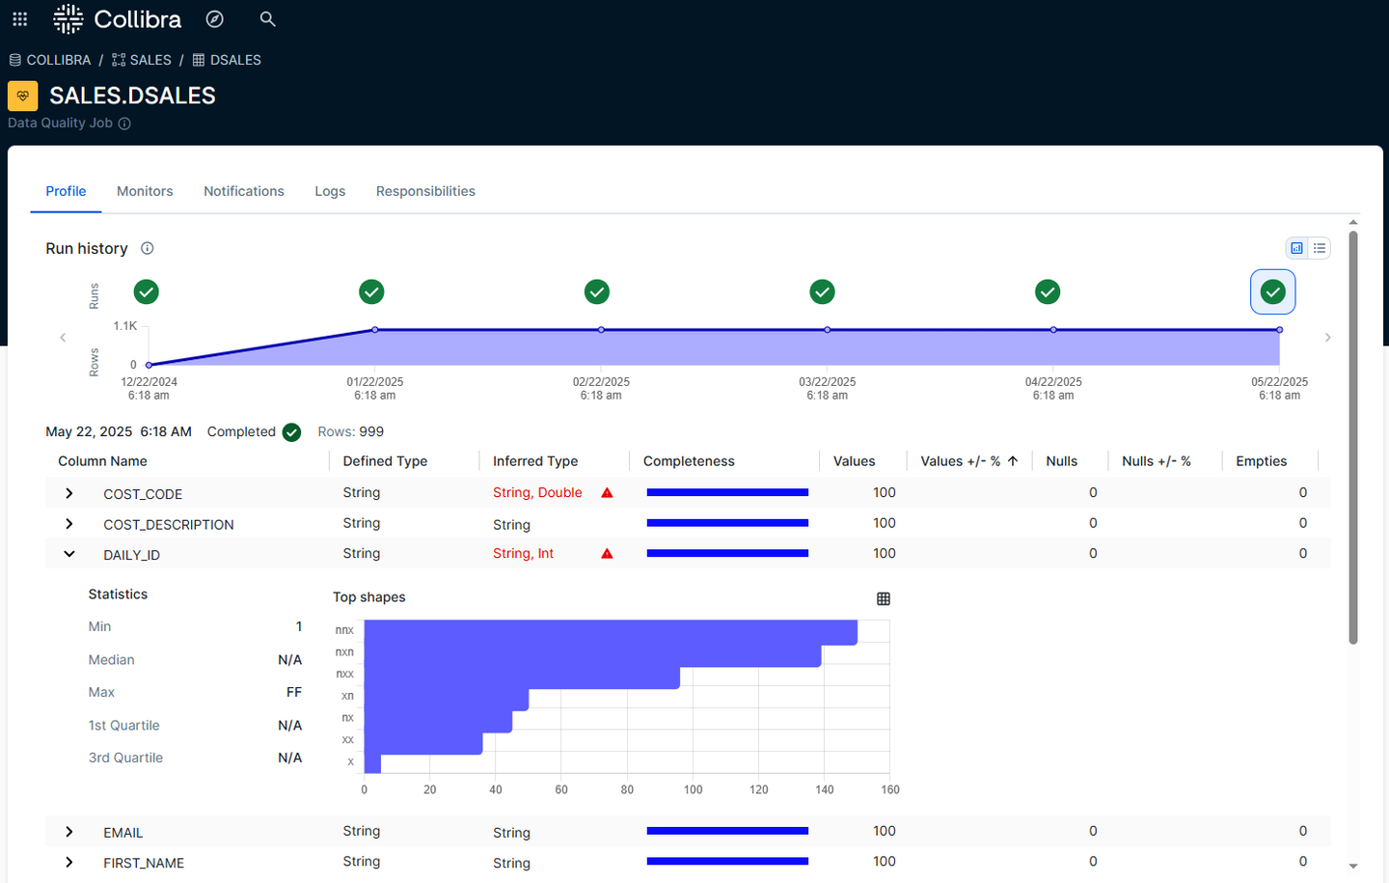Image resolution: width=1389 pixels, height=883 pixels.
Task: Expand the EMAIL column row
Action: click(x=68, y=832)
